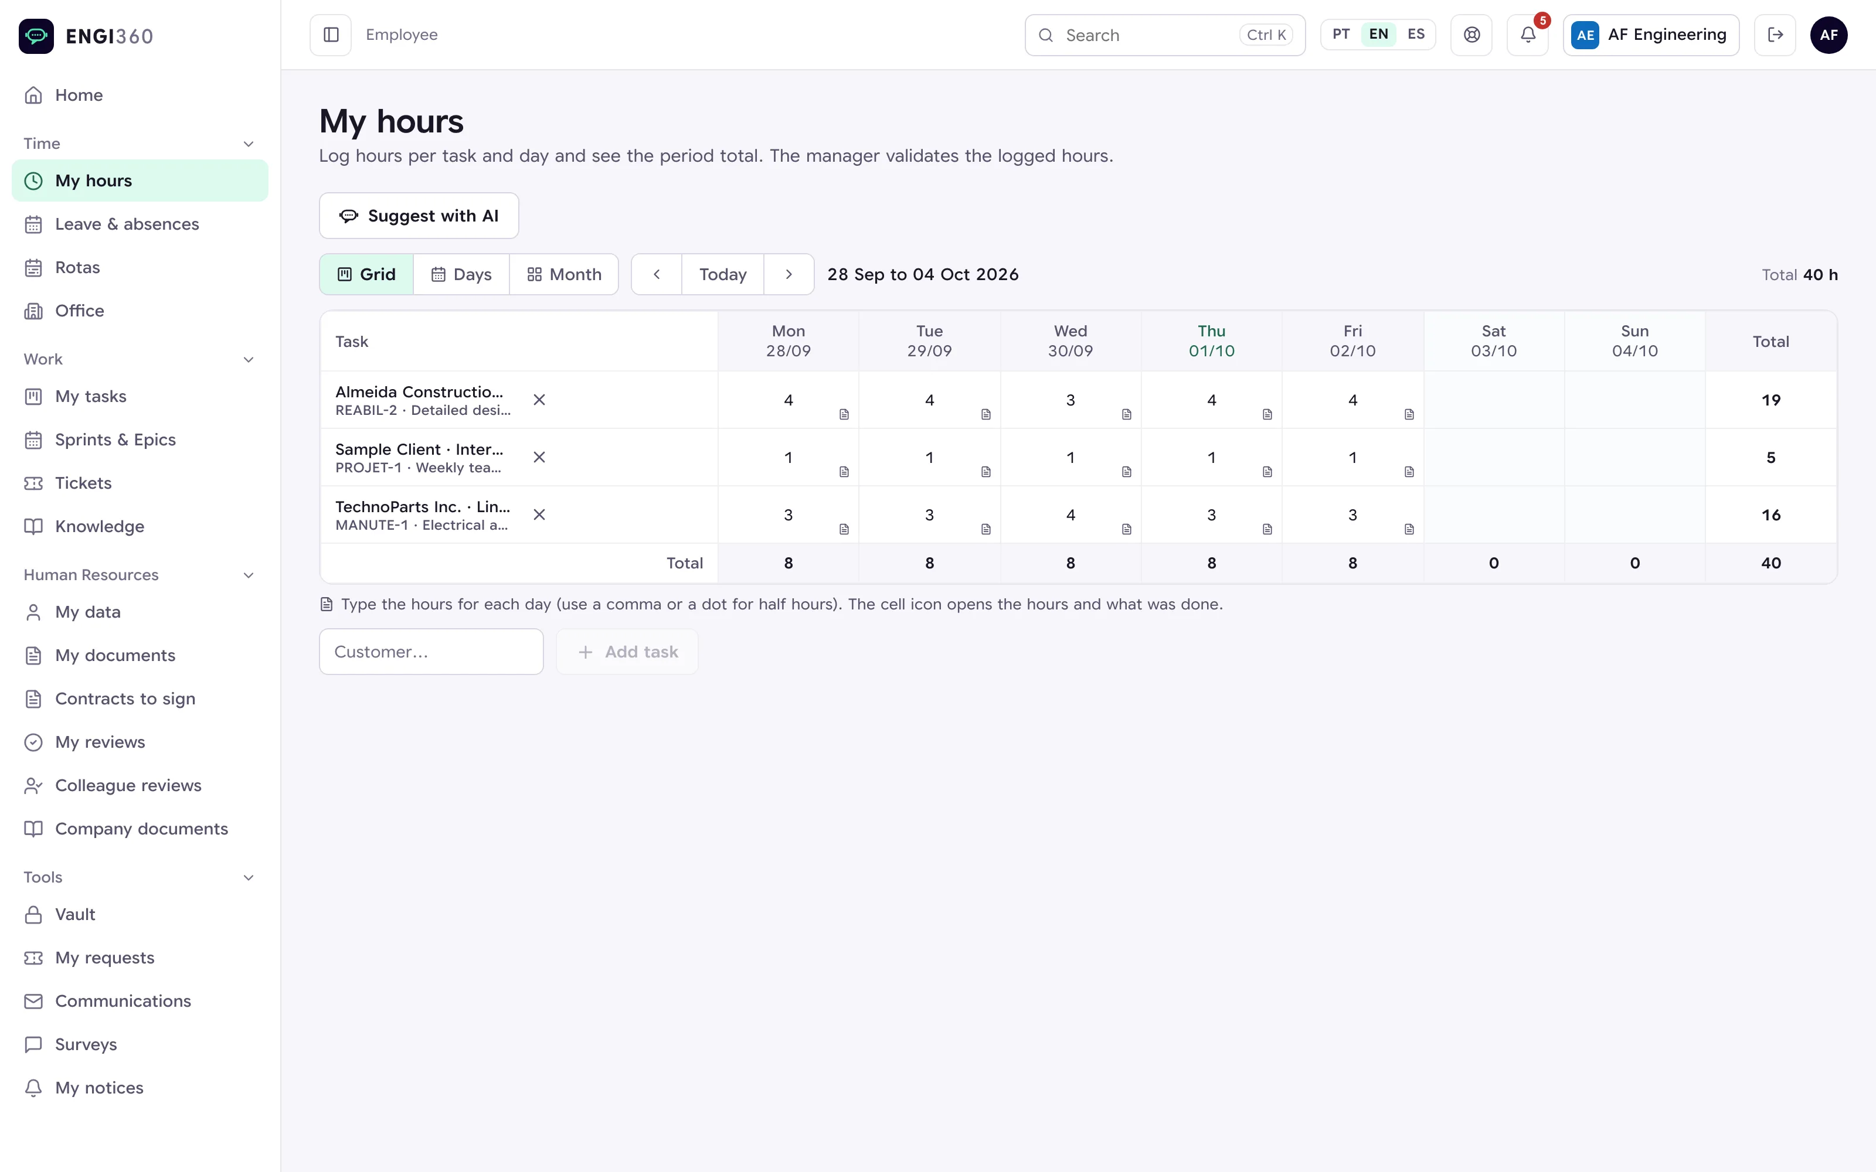
Task: Click the Today button
Action: click(x=722, y=274)
